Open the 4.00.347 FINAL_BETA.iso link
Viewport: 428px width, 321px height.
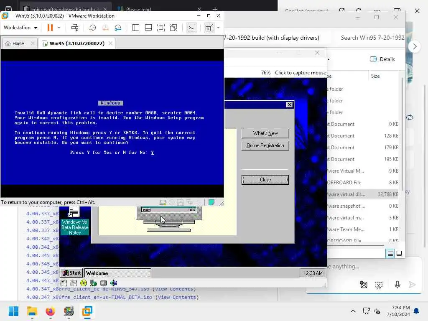89,297
